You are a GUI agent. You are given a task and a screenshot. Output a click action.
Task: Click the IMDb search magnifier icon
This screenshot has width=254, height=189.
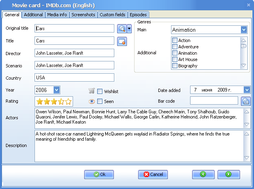[x=122, y=29]
